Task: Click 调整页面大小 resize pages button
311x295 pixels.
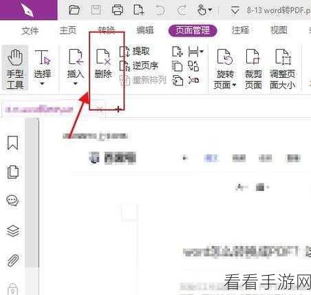Action: [x=282, y=69]
